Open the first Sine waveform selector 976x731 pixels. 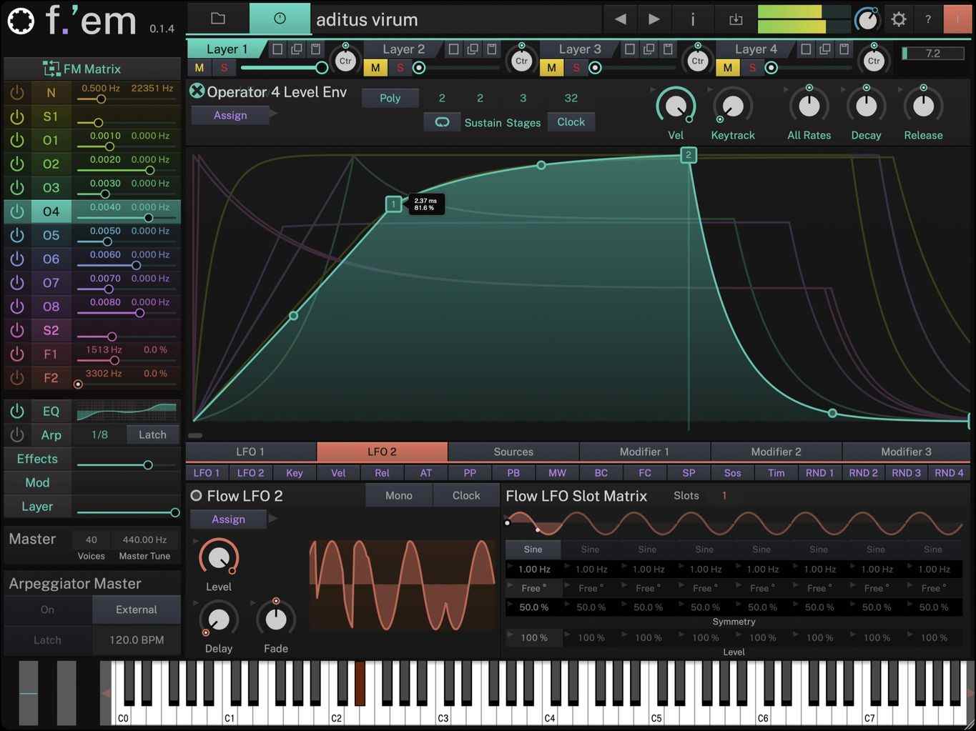pyautogui.click(x=533, y=549)
